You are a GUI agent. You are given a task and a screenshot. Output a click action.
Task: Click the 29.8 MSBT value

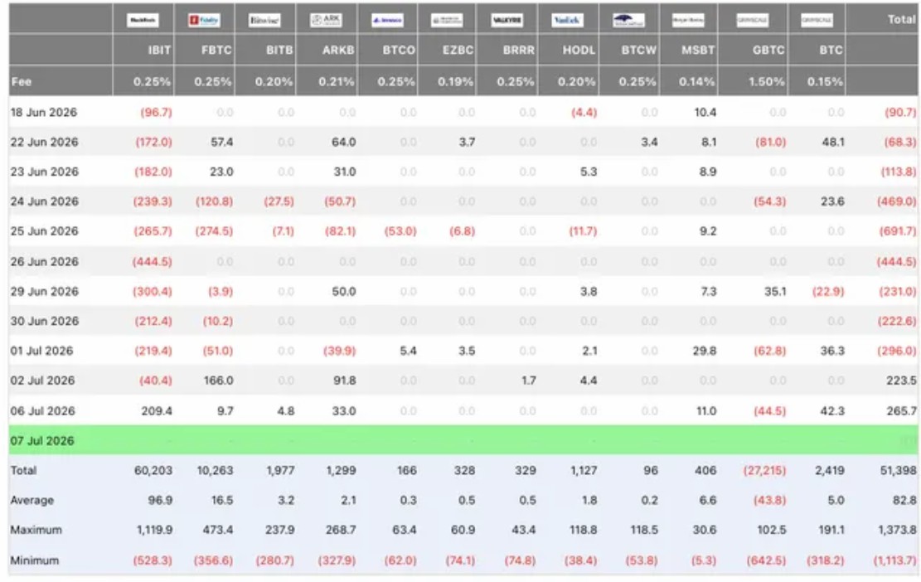(x=705, y=351)
